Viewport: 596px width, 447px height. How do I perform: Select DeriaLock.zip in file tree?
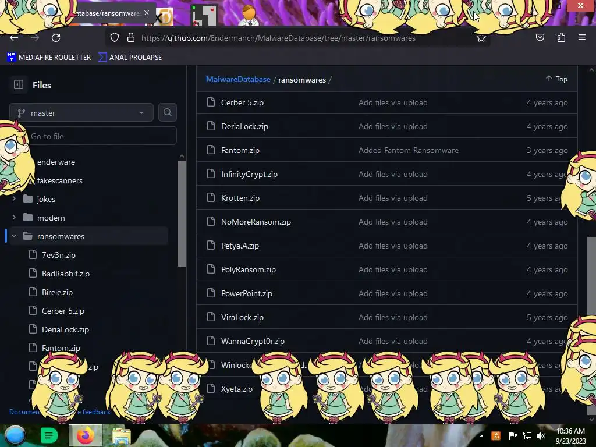point(65,329)
